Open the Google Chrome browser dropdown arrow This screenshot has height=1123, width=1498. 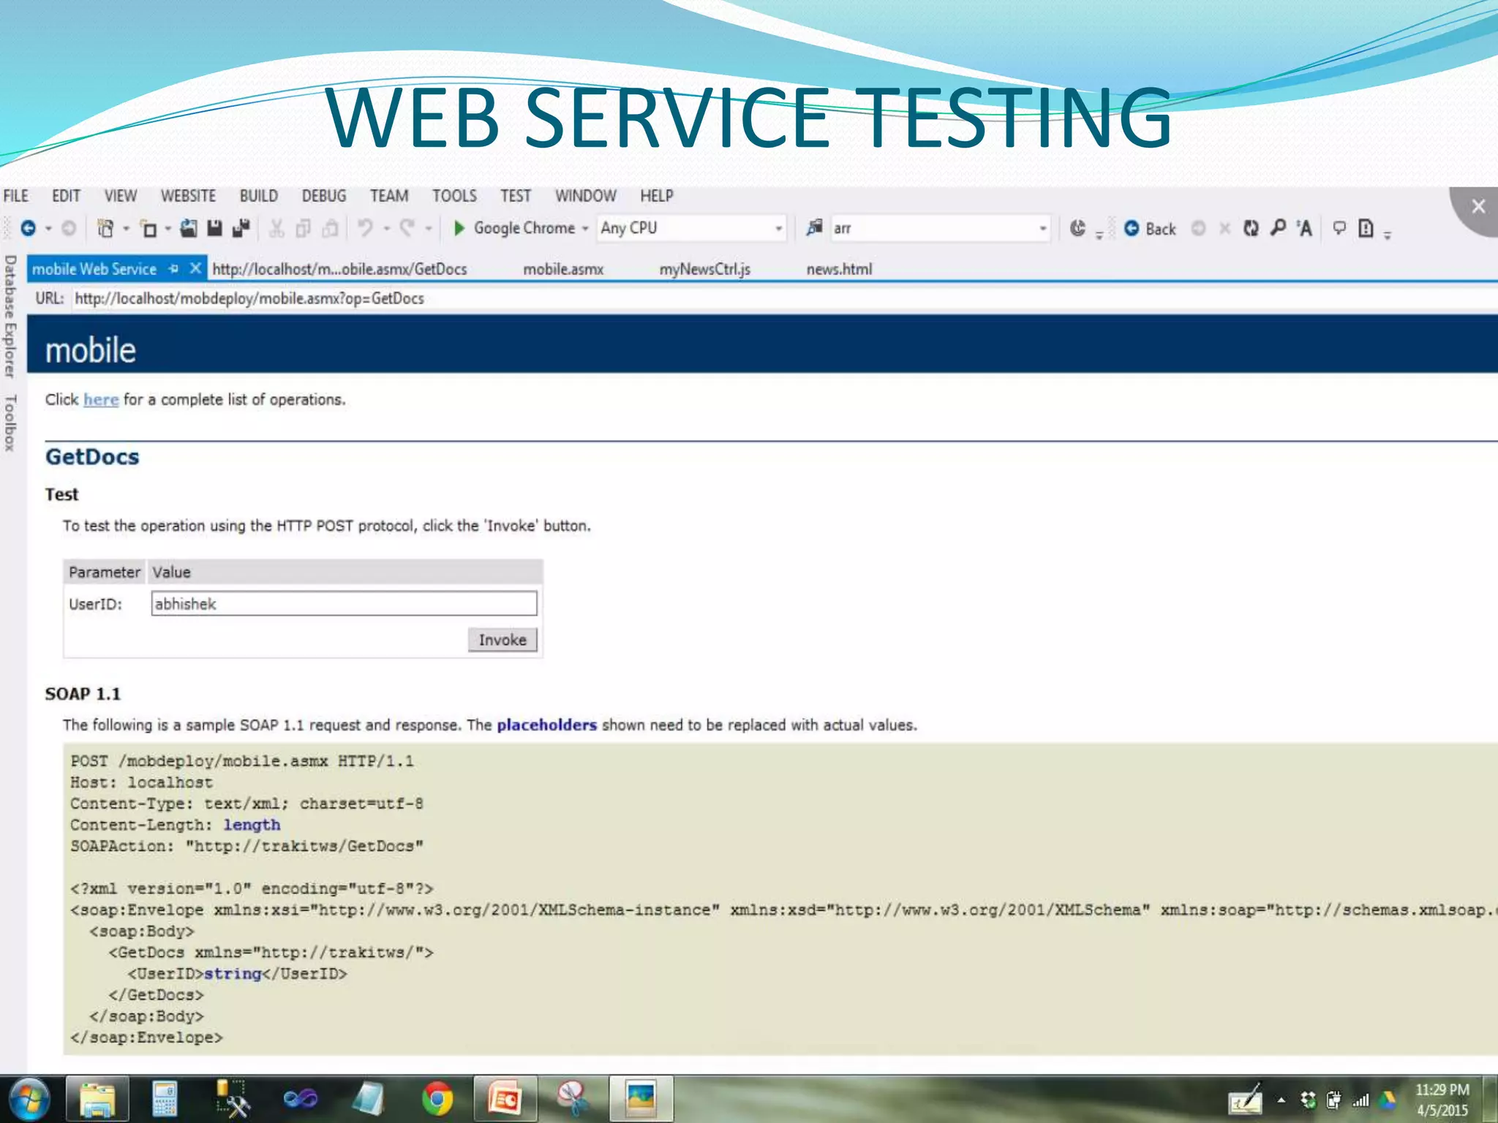585,229
